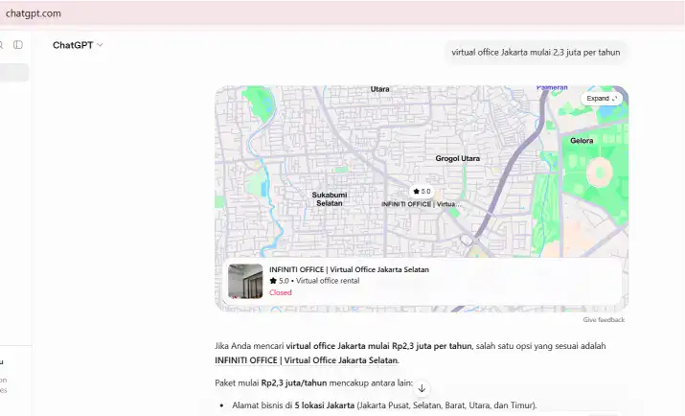This screenshot has height=416, width=685.
Task: Click the Gelora map label
Action: click(582, 141)
